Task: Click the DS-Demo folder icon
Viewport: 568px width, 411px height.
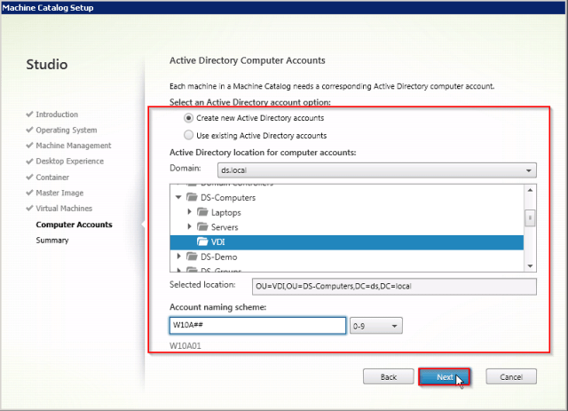Action: coord(192,257)
